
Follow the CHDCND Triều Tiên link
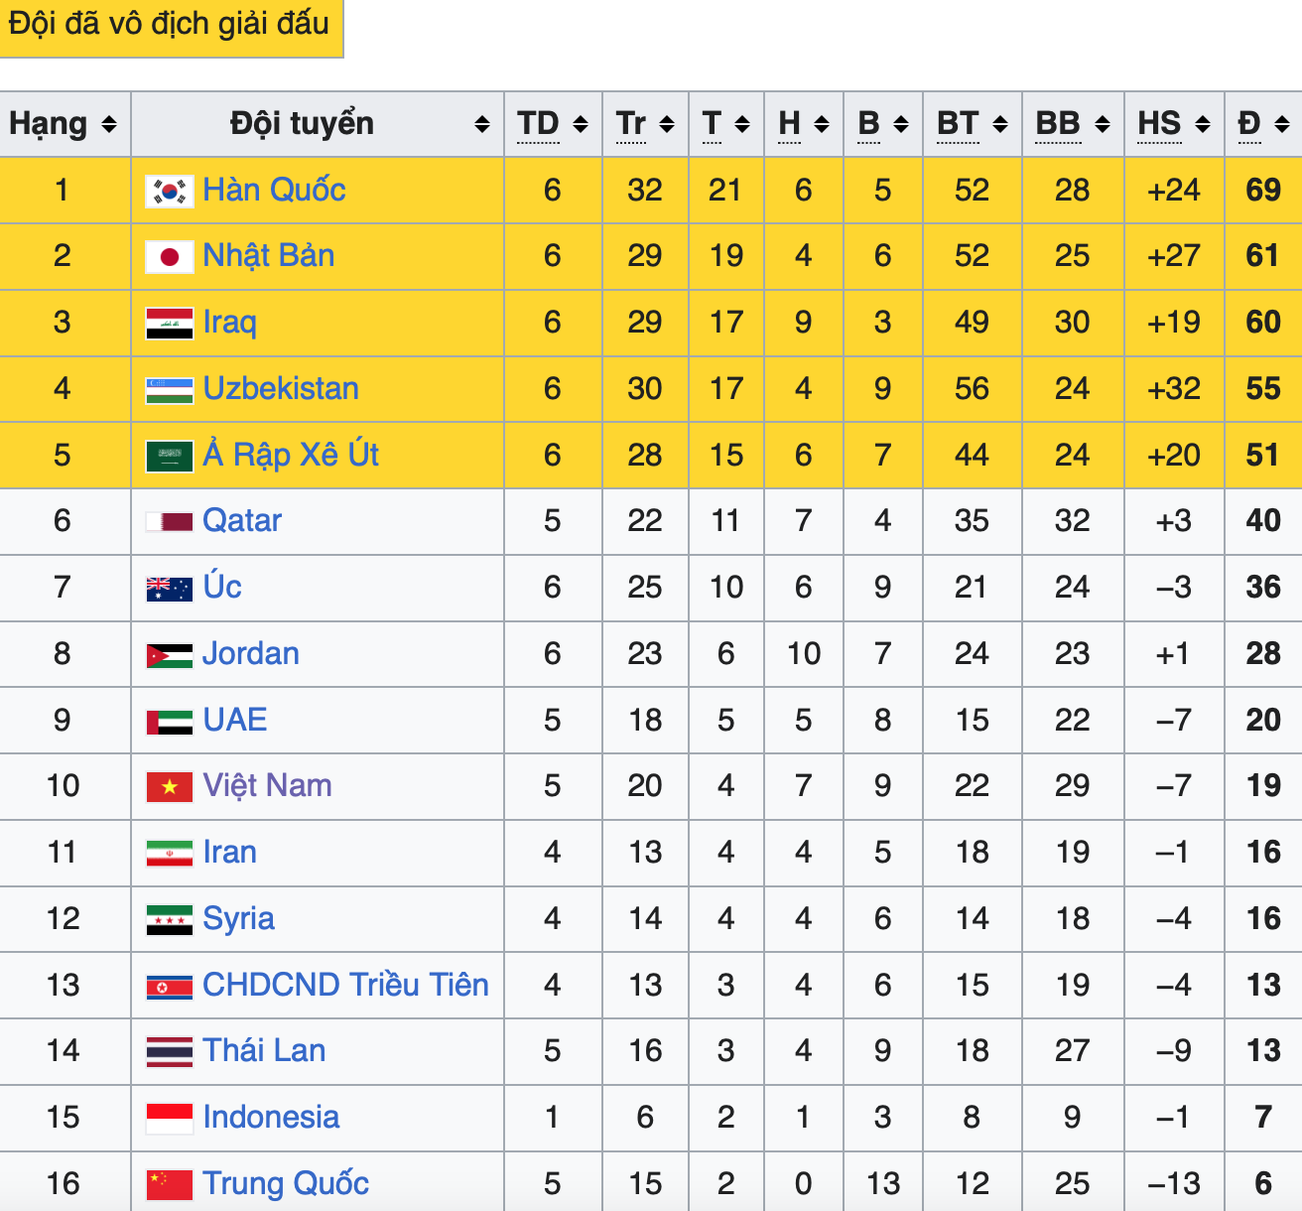pyautogui.click(x=345, y=985)
